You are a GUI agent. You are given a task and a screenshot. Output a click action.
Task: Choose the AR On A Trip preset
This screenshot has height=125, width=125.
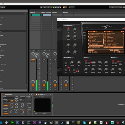(x=108, y=40)
